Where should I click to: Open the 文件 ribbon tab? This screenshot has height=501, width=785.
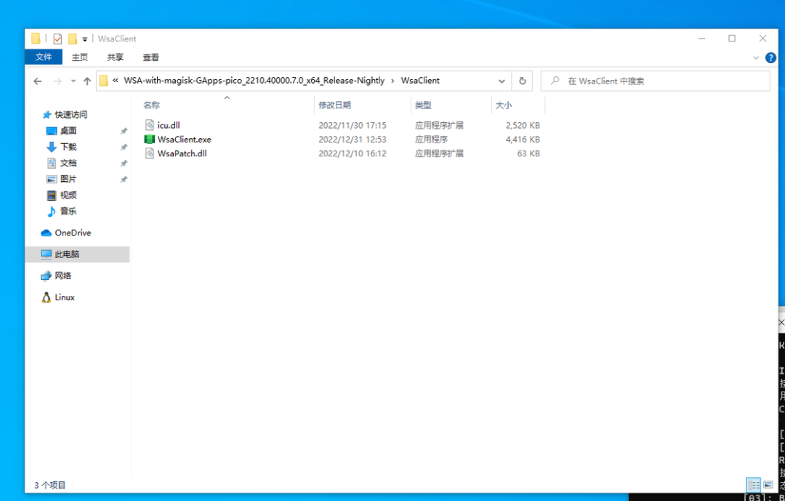point(44,57)
